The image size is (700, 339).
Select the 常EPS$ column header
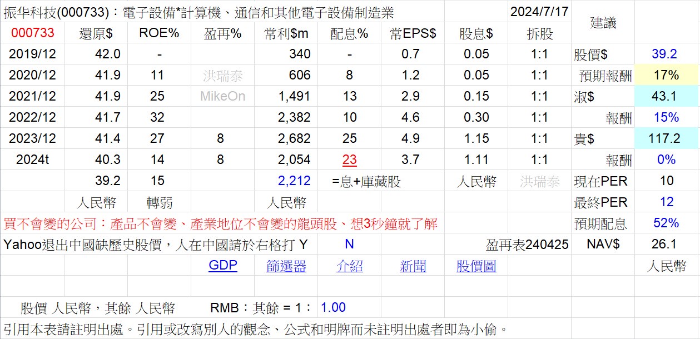point(413,33)
